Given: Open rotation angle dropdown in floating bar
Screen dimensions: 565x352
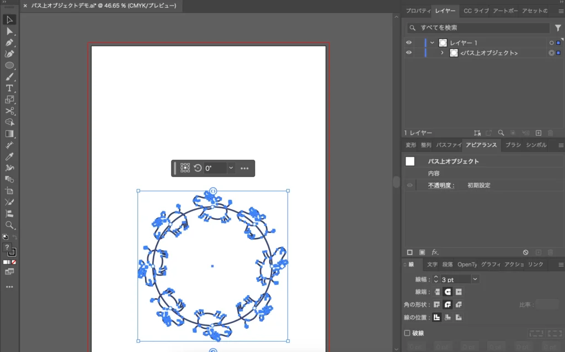Looking at the screenshot, I should [x=231, y=168].
